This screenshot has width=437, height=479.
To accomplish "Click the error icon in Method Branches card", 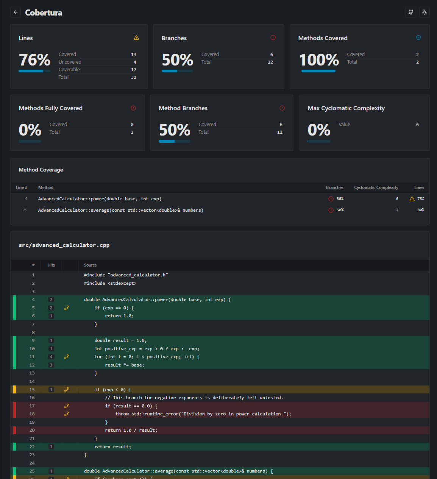I will (x=282, y=108).
